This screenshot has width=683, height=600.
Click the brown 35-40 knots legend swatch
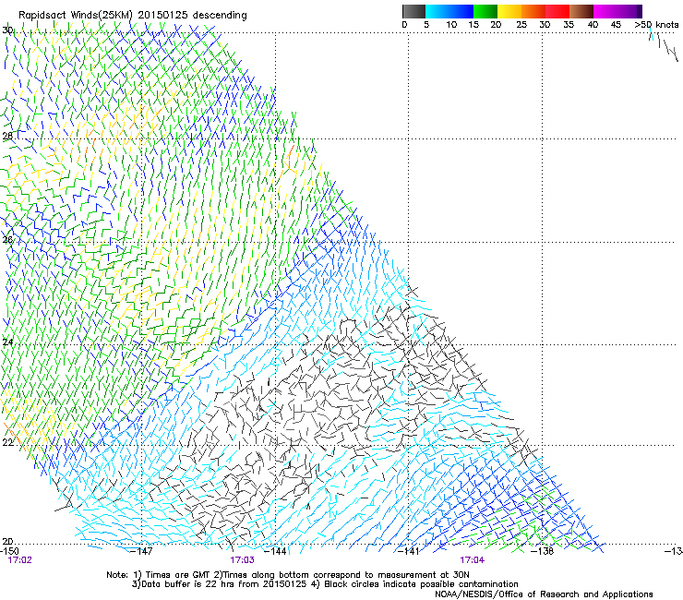(x=581, y=11)
